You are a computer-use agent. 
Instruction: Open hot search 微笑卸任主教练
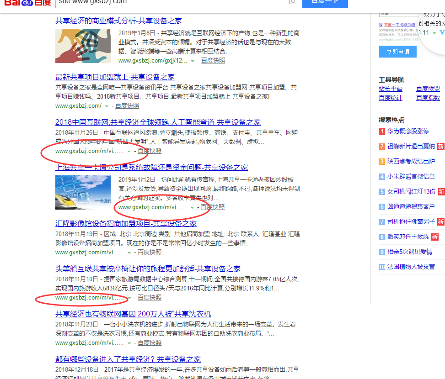(x=408, y=237)
